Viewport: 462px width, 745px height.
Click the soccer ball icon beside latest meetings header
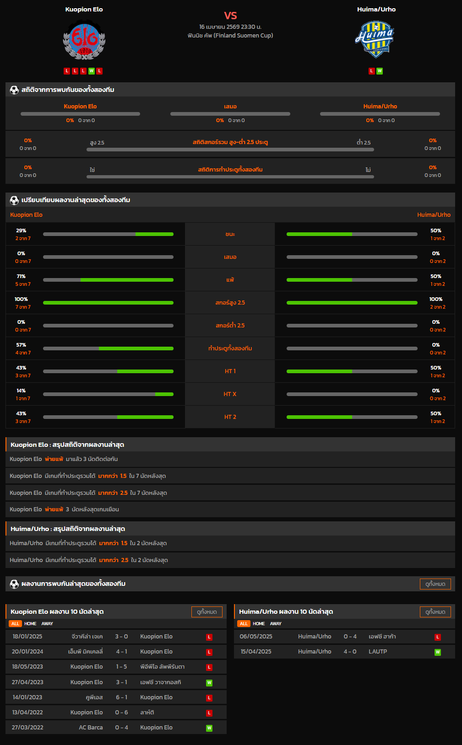point(14,584)
